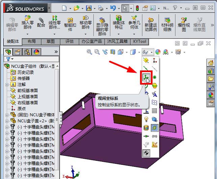
Task: Switch to the 草图 tab
Action: pos(51,41)
